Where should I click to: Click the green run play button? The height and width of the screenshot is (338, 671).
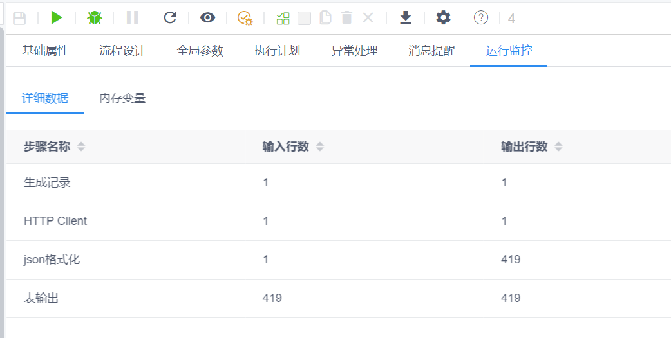[57, 17]
